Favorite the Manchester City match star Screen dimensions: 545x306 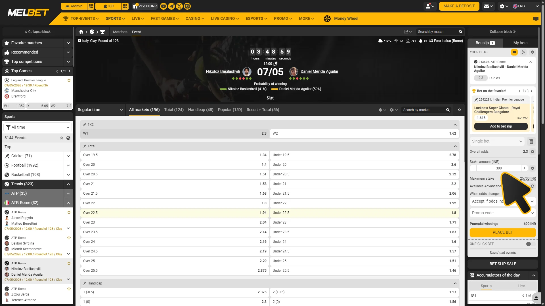pos(69,80)
